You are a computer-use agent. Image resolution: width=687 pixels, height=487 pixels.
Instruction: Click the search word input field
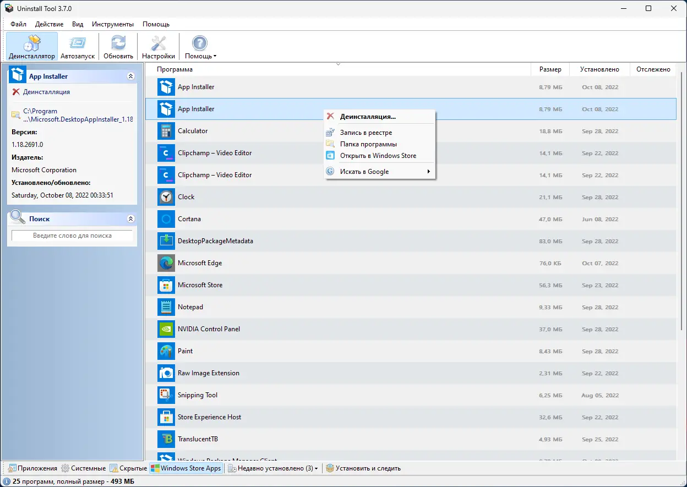click(72, 236)
